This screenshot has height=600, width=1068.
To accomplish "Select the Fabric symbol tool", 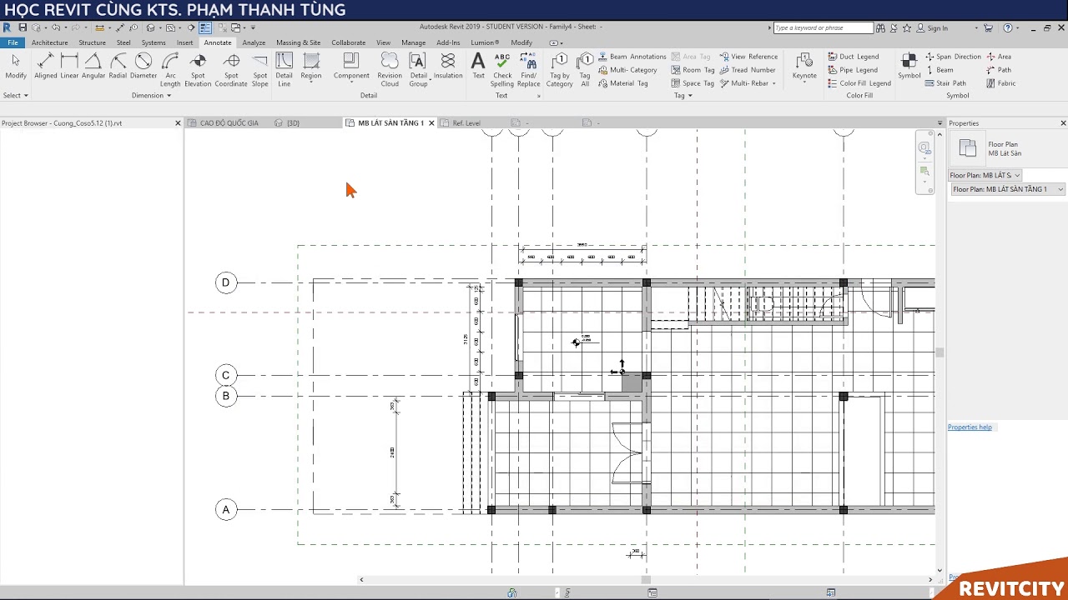I will tap(1001, 83).
